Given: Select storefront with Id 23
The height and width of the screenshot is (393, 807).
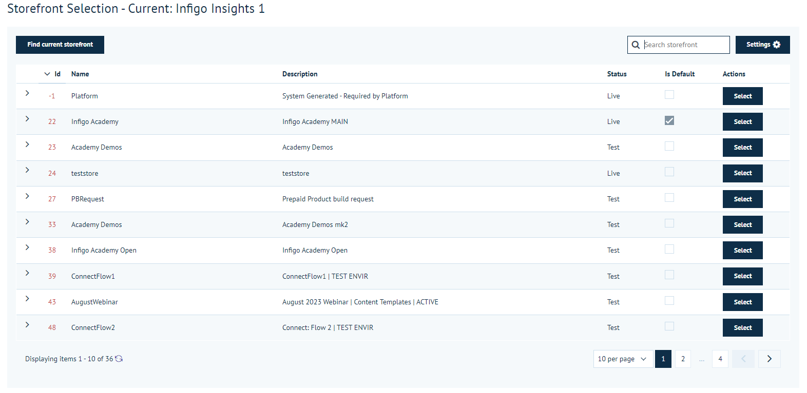Looking at the screenshot, I should (743, 148).
